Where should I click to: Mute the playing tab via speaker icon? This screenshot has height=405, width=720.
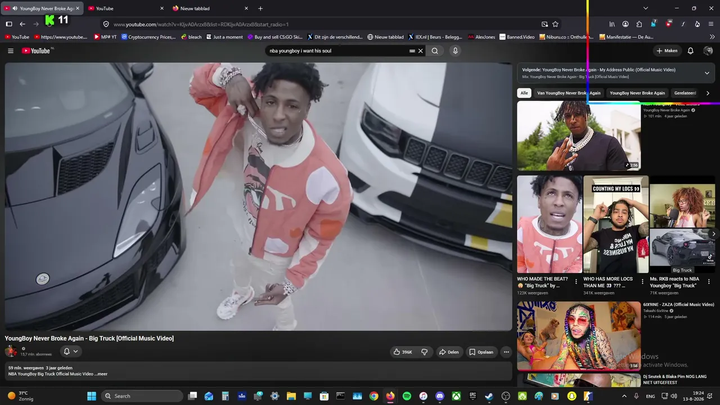pos(15,8)
